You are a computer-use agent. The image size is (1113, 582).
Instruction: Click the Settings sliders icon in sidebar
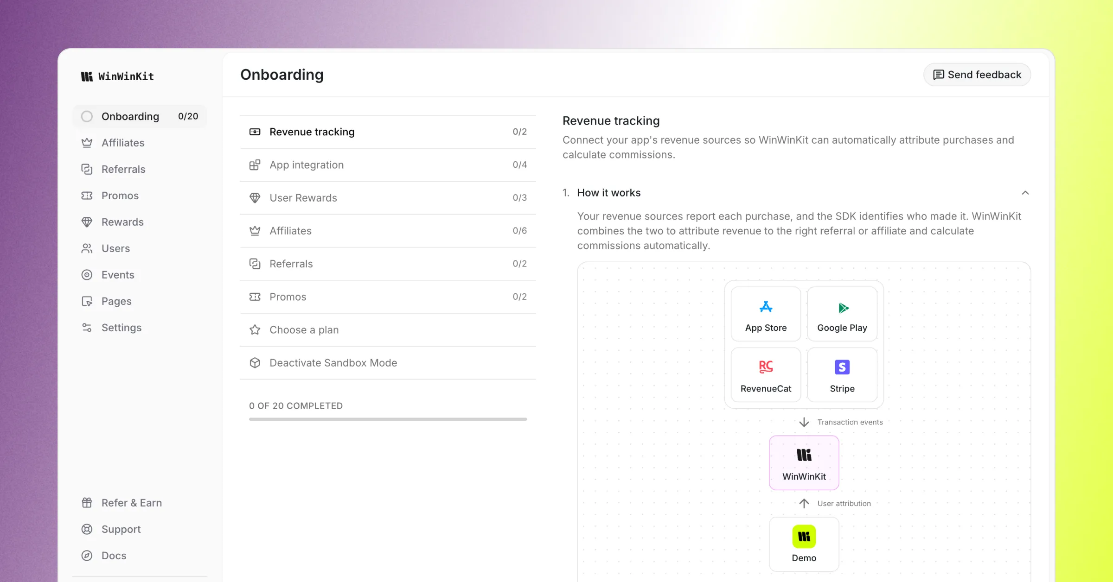87,328
